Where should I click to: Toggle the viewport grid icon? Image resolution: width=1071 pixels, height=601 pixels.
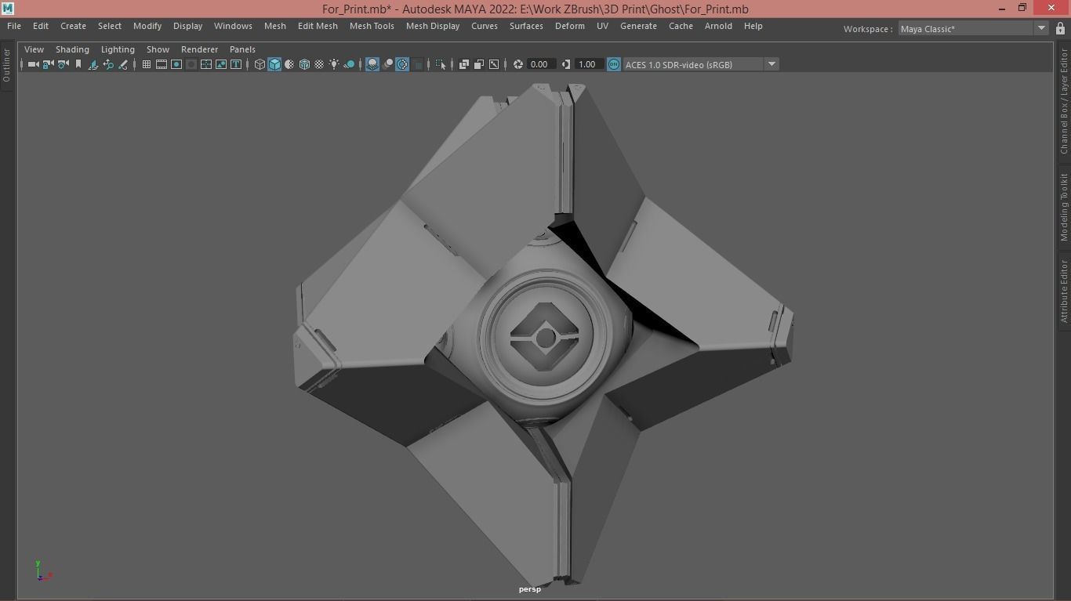[147, 64]
